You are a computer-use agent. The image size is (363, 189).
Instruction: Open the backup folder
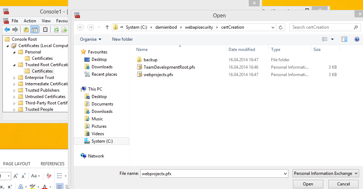[x=150, y=60]
